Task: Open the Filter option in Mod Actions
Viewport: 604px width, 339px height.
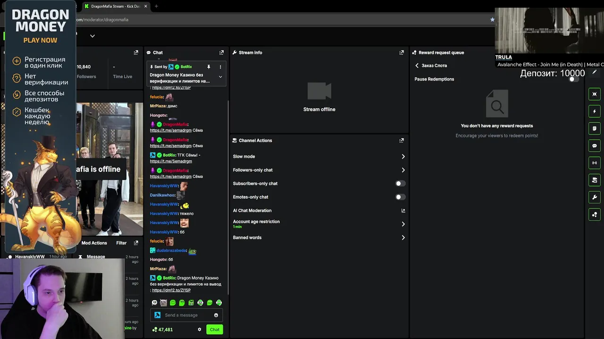Action: click(x=121, y=243)
